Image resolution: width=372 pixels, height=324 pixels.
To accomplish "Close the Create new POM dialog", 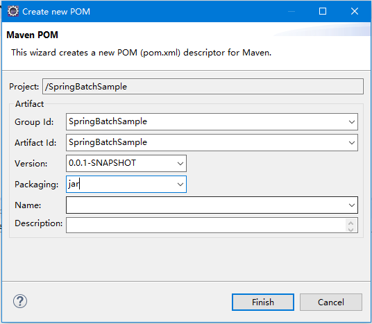I will click(355, 11).
